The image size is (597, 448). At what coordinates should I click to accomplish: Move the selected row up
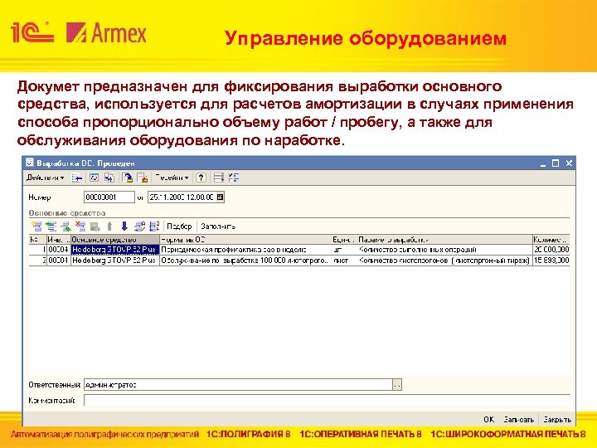(109, 226)
